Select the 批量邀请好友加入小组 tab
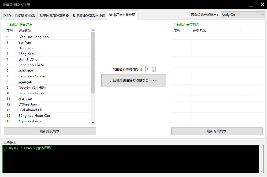 (x=89, y=16)
